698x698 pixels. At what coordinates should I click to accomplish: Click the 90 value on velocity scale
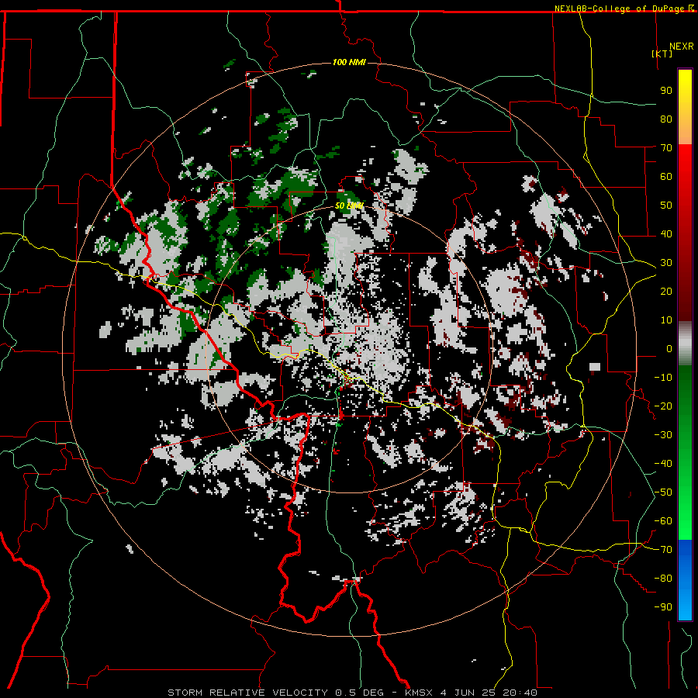point(666,91)
